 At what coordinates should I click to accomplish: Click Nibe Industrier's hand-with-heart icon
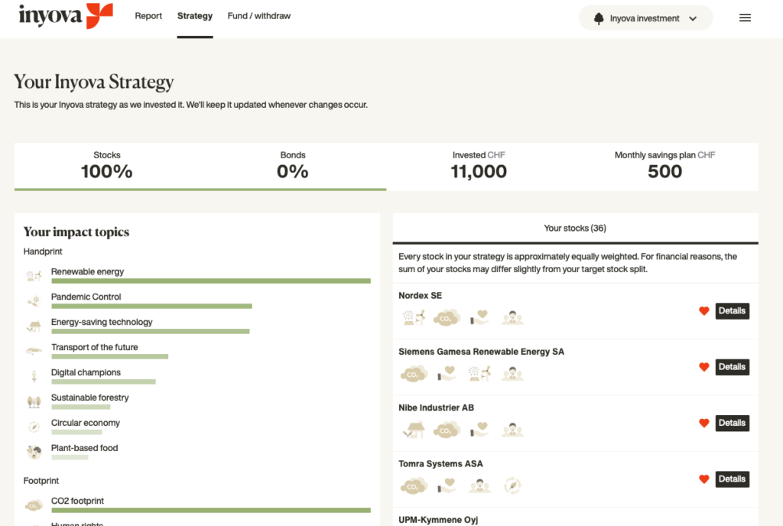479,429
